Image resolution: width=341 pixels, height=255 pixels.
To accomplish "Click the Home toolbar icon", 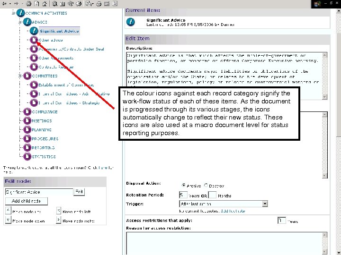I will (45, 3).
